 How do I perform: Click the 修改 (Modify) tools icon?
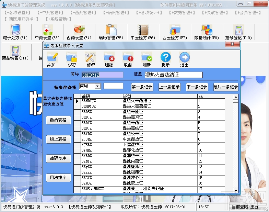[x=90, y=57]
